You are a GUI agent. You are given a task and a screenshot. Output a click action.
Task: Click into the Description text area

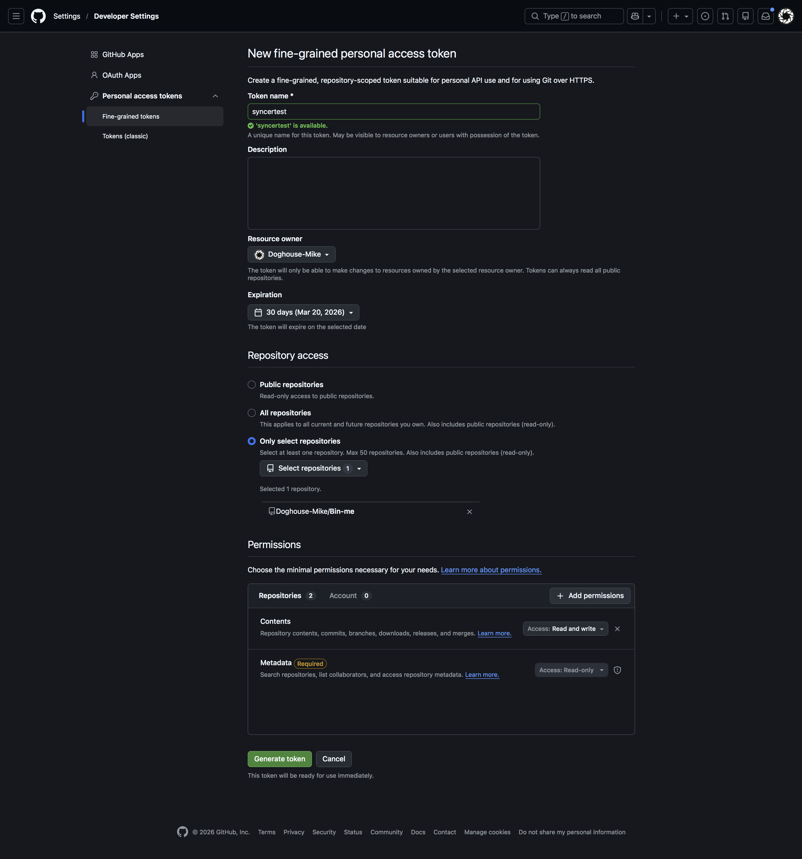(393, 193)
